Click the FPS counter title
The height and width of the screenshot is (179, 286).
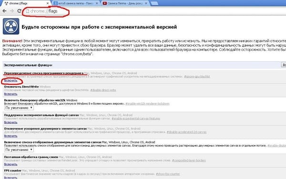(12, 170)
